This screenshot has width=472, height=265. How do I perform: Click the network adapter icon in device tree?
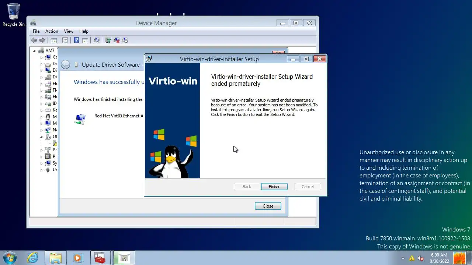point(48,130)
